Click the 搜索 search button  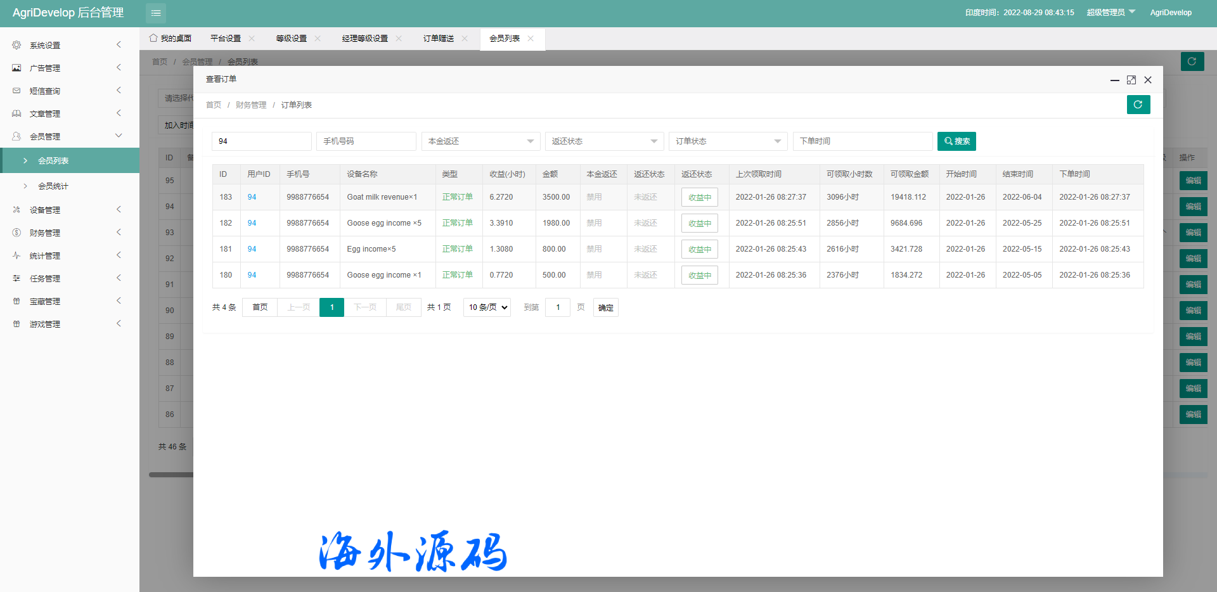pyautogui.click(x=956, y=141)
